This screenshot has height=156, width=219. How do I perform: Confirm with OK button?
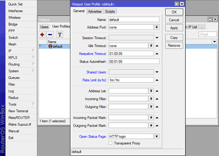pyautogui.click(x=174, y=12)
